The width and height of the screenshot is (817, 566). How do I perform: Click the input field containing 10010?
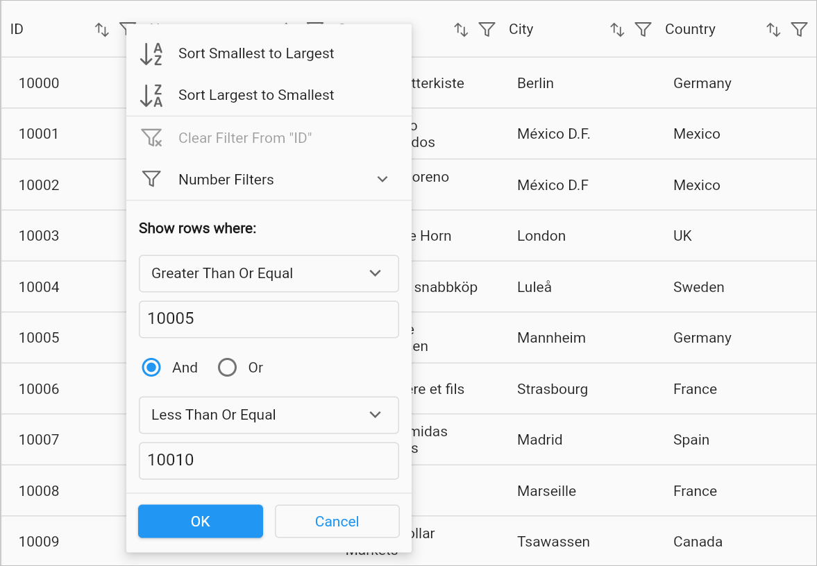click(x=269, y=461)
